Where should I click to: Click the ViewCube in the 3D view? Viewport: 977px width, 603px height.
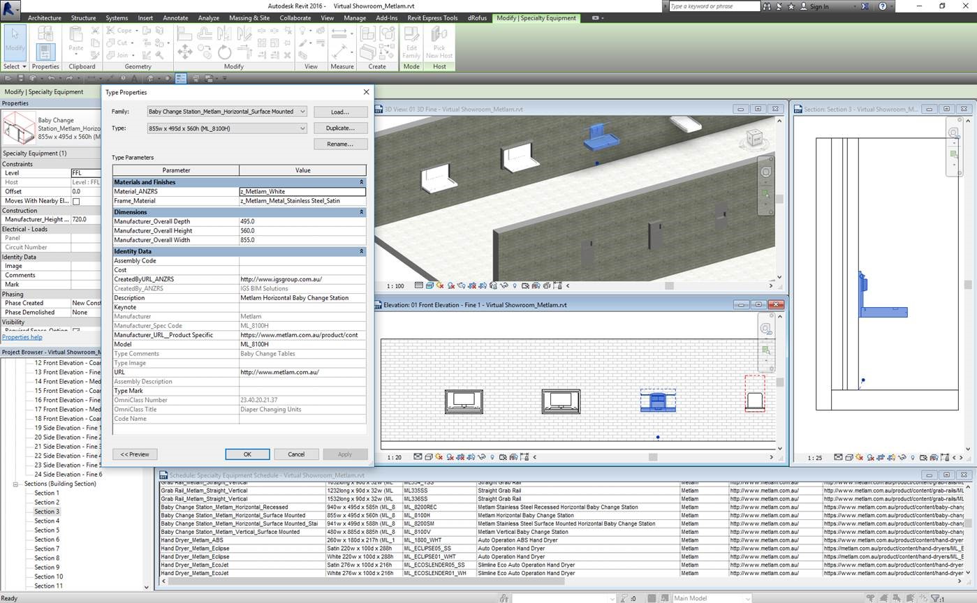click(x=755, y=138)
